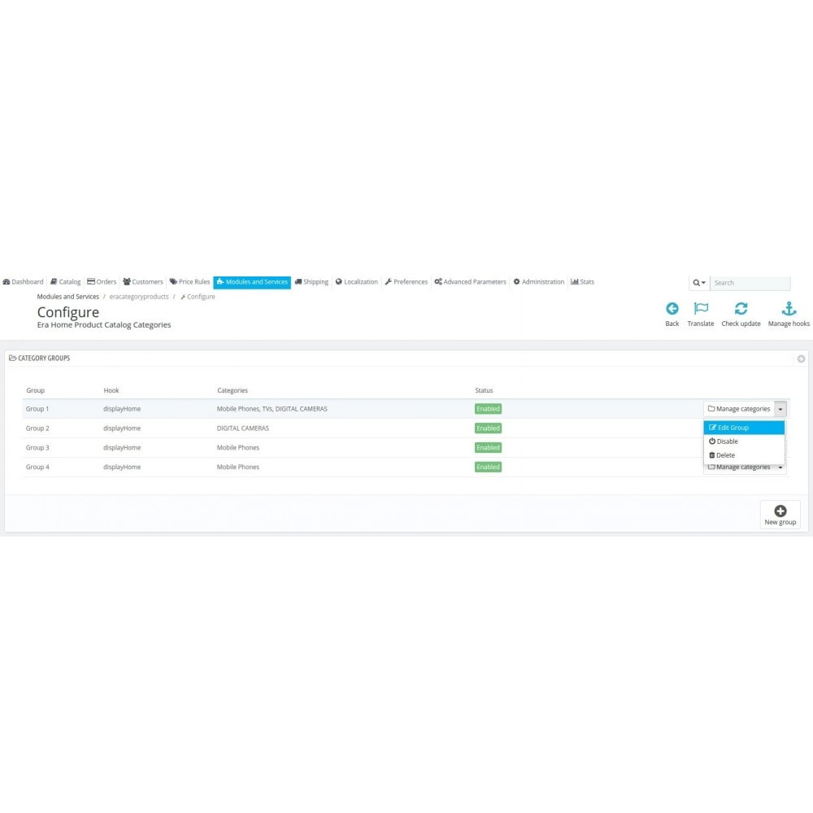
Task: Open the Translate flag icon
Action: point(701,309)
